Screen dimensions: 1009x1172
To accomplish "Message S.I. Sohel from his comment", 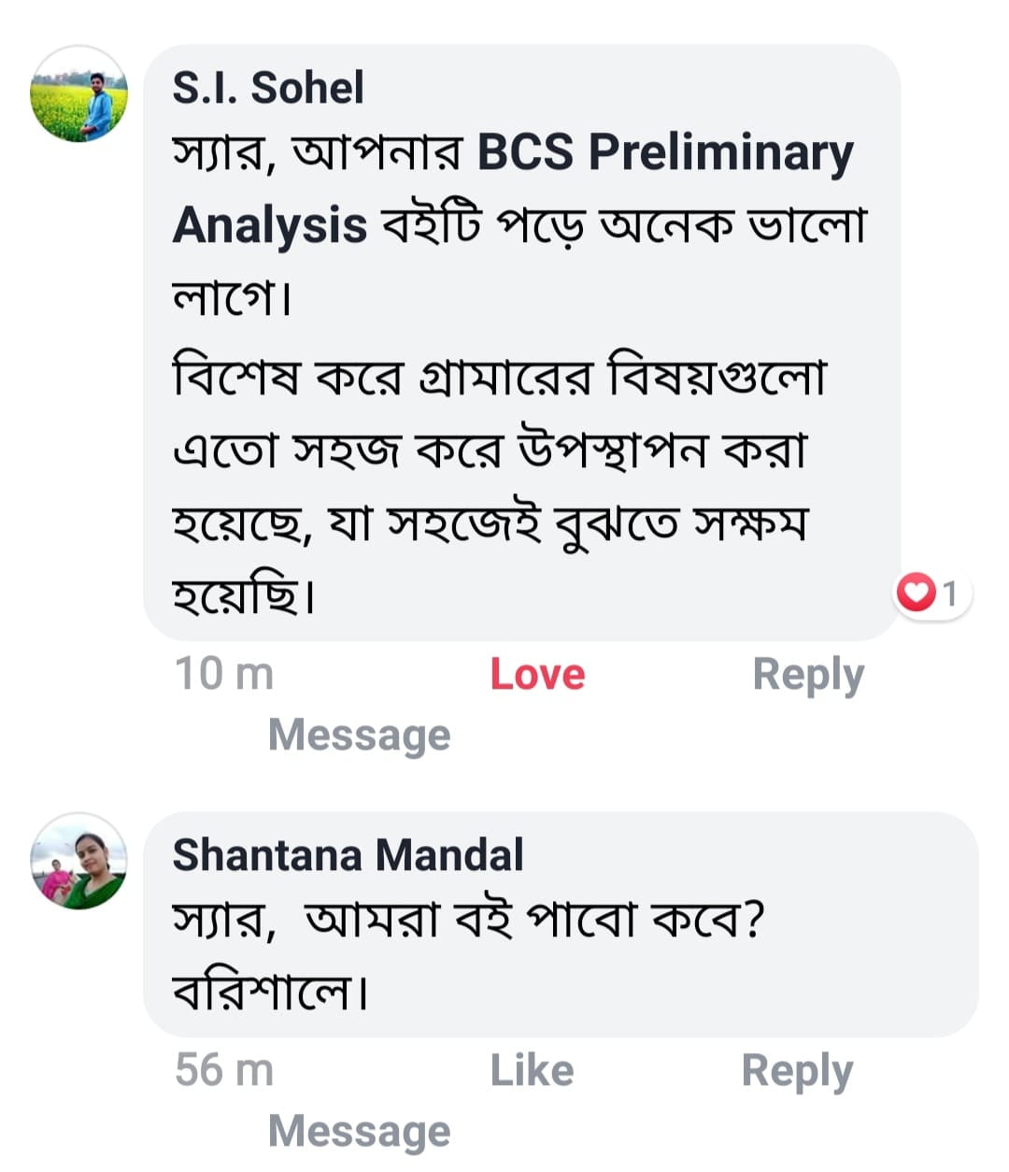I will [359, 735].
